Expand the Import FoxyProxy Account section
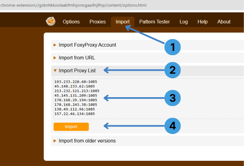The width and height of the screenshot is (244, 166). click(148, 45)
